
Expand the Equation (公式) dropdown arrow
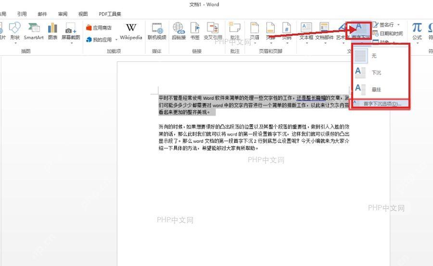417,43
